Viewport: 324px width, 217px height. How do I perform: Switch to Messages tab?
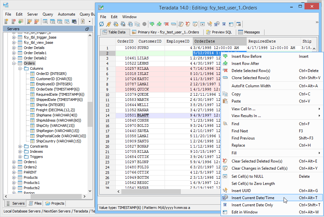[249, 32]
